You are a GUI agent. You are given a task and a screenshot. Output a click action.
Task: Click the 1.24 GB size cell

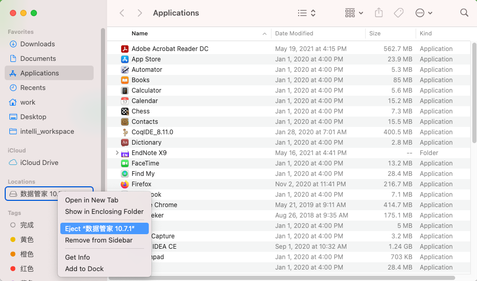pos(401,247)
